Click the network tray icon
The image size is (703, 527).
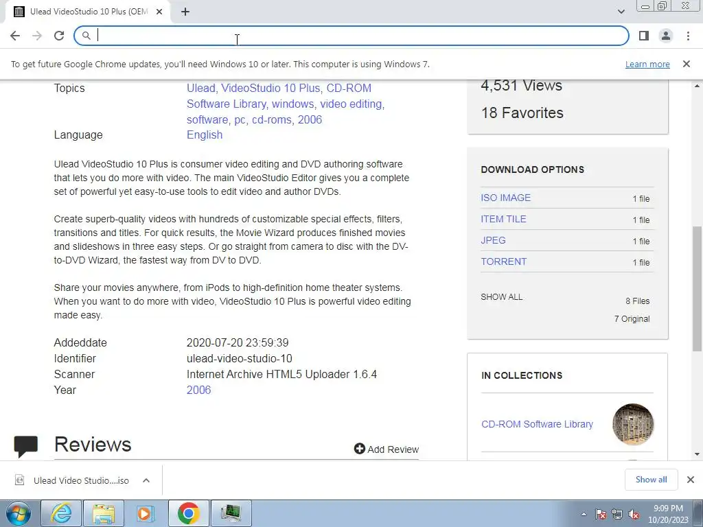click(x=617, y=515)
